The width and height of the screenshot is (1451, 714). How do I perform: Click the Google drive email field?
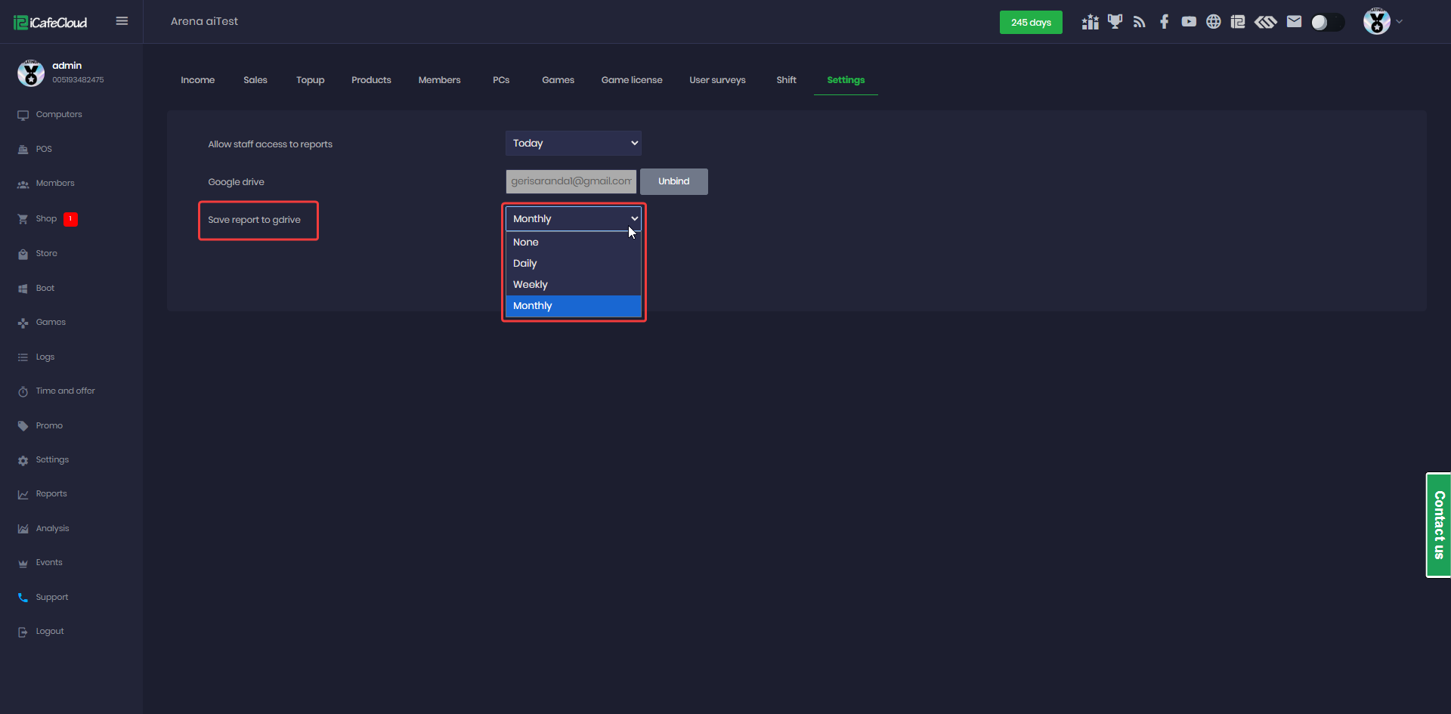click(x=571, y=181)
